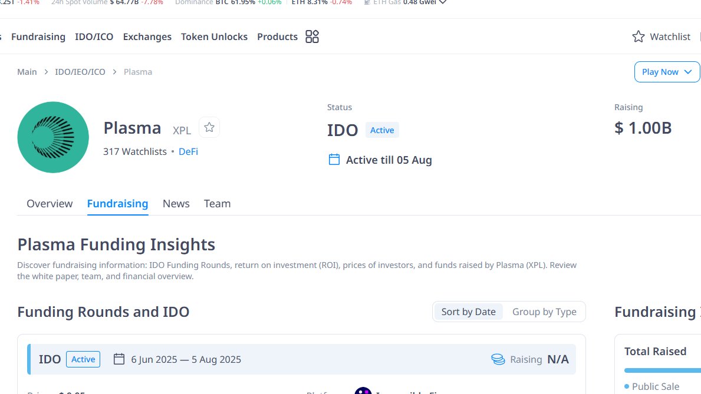Click the Watchlist star icon in header
Viewport: 701px width, 394px height.
pos(639,37)
